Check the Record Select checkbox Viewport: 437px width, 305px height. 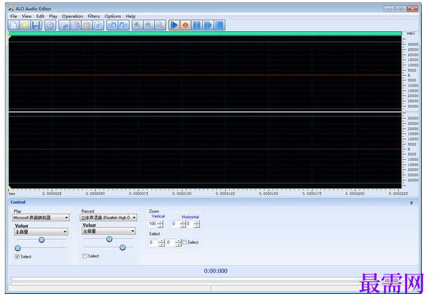click(x=85, y=256)
